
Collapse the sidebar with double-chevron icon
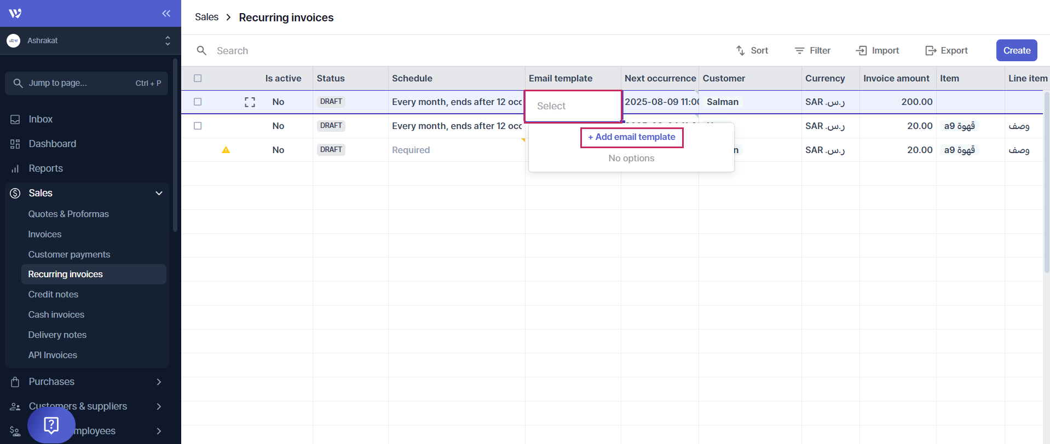pyautogui.click(x=166, y=13)
